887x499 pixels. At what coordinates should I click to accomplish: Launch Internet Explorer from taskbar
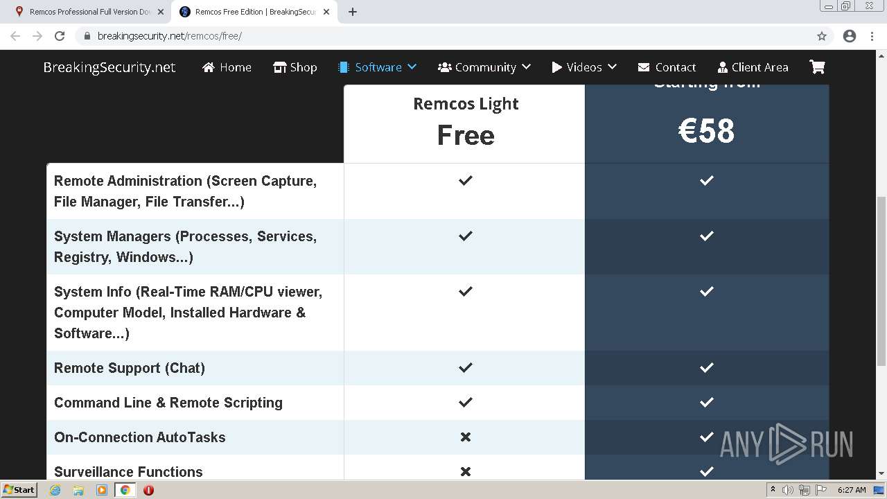(x=55, y=489)
